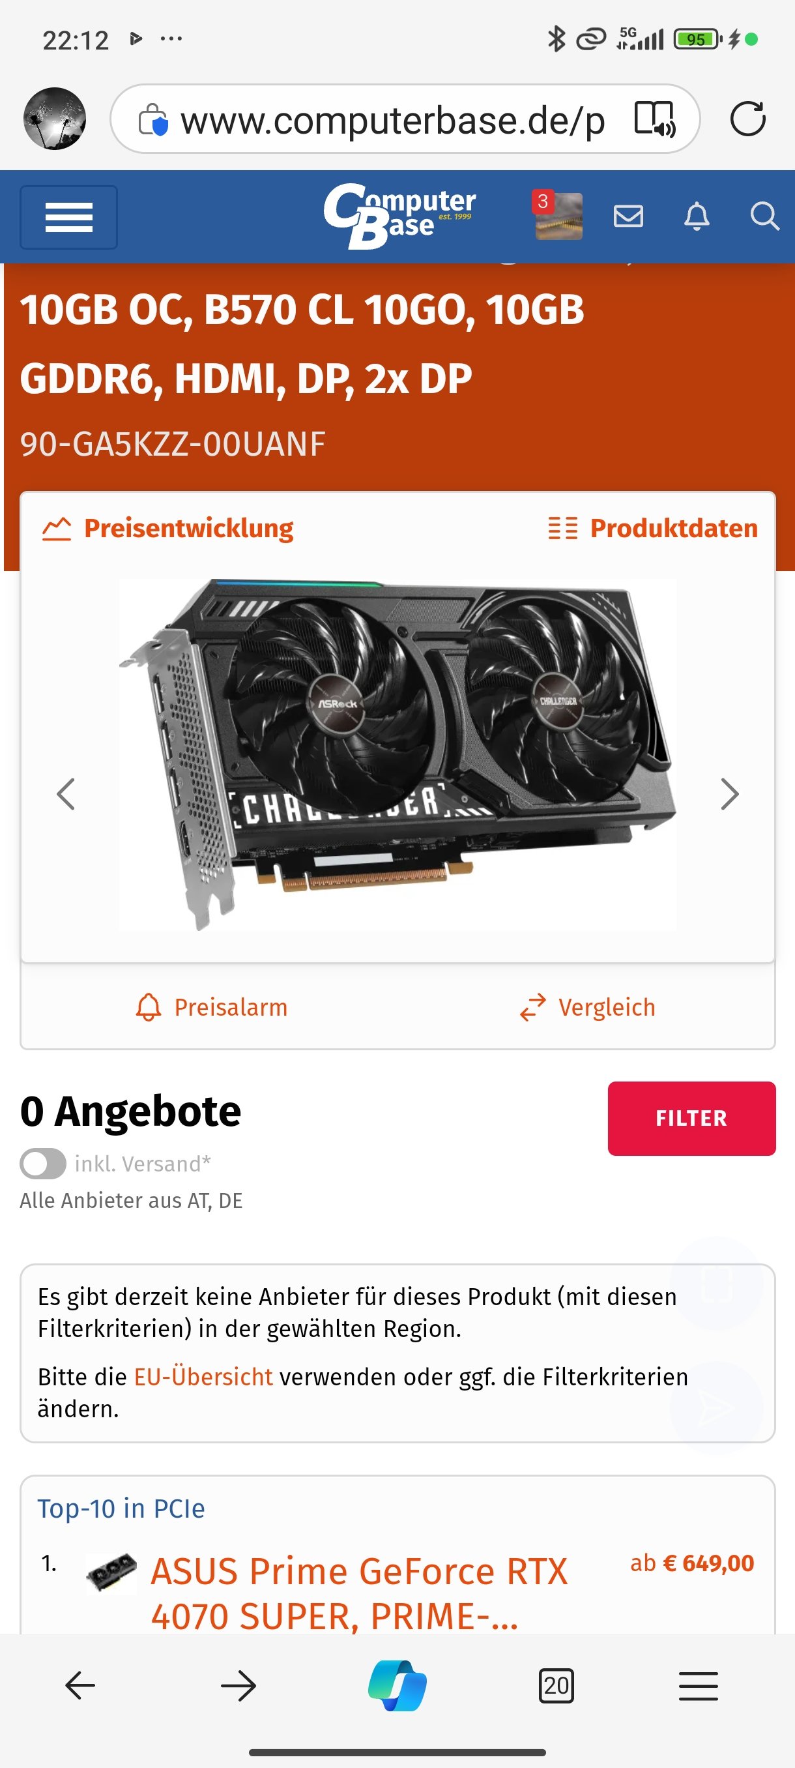The image size is (795, 1768).
Task: Open the ComputerBase search icon
Action: tap(764, 216)
